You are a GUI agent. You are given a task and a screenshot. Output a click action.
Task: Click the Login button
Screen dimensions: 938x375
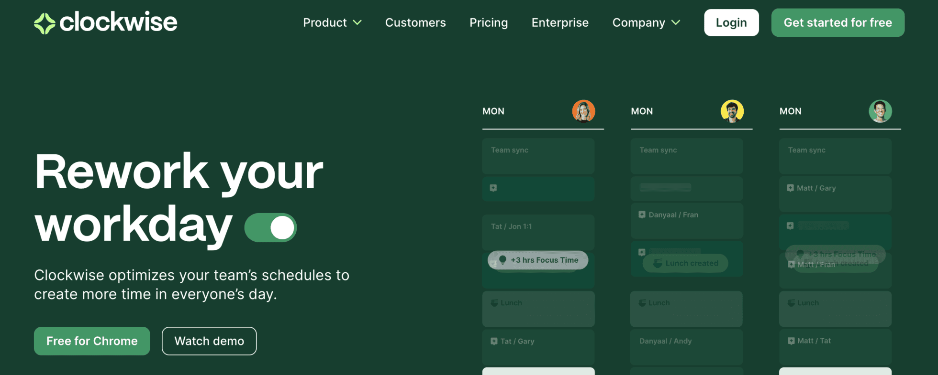point(731,22)
